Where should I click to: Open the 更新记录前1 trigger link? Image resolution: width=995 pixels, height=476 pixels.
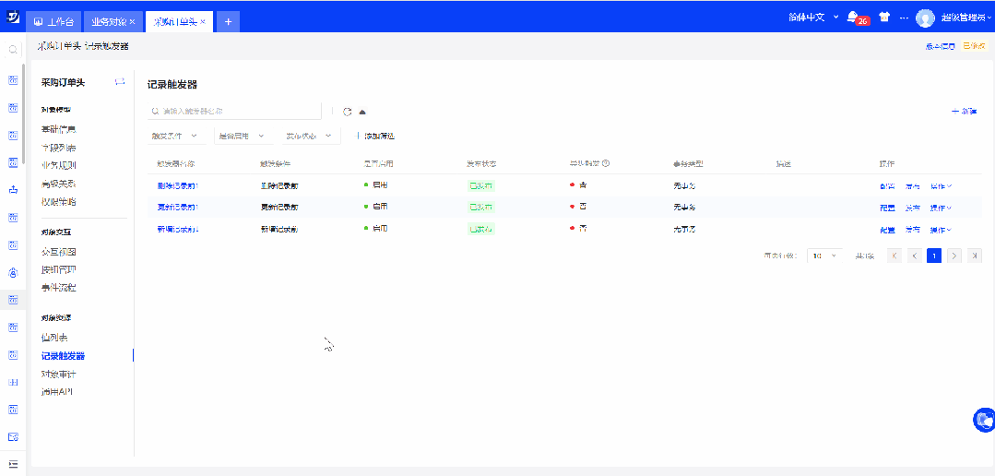(x=178, y=207)
